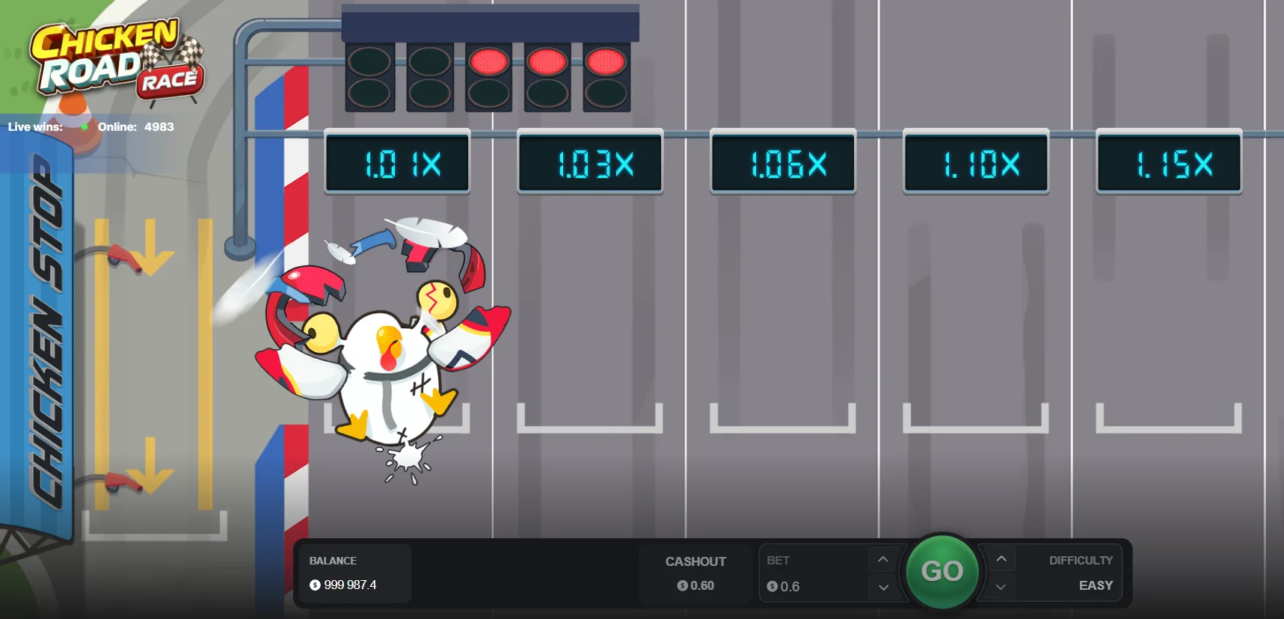Select the 1.06X multiplier panel

coord(783,161)
